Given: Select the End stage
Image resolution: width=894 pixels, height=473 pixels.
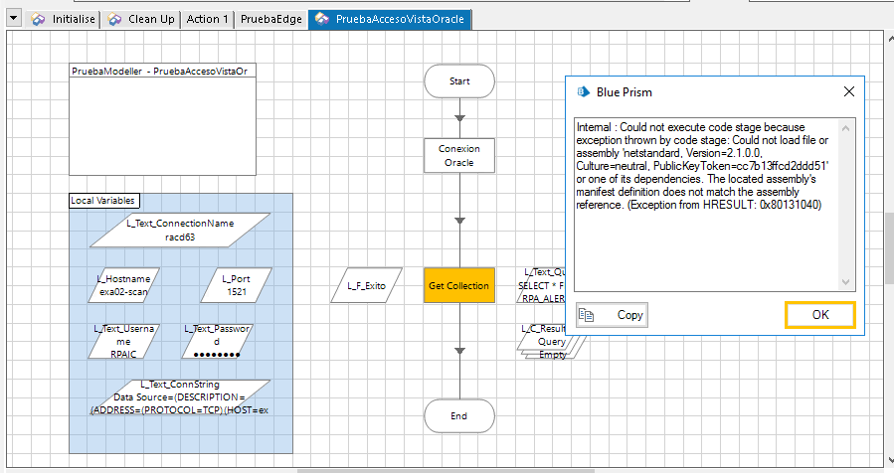Looking at the screenshot, I should (x=459, y=416).
